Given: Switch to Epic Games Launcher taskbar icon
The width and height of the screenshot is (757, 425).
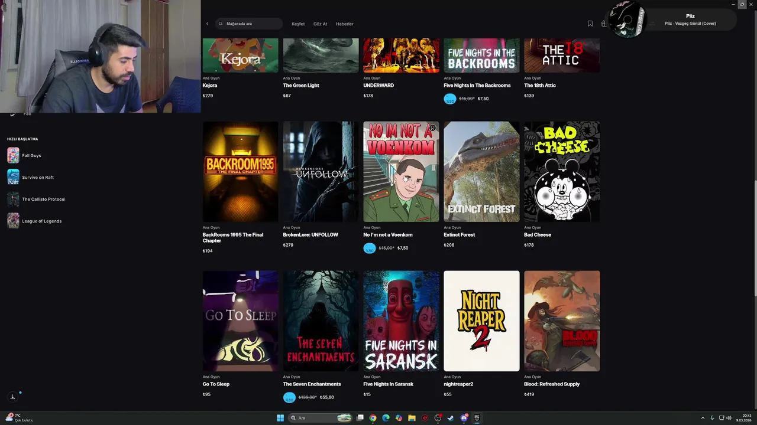Looking at the screenshot, I should pyautogui.click(x=477, y=418).
